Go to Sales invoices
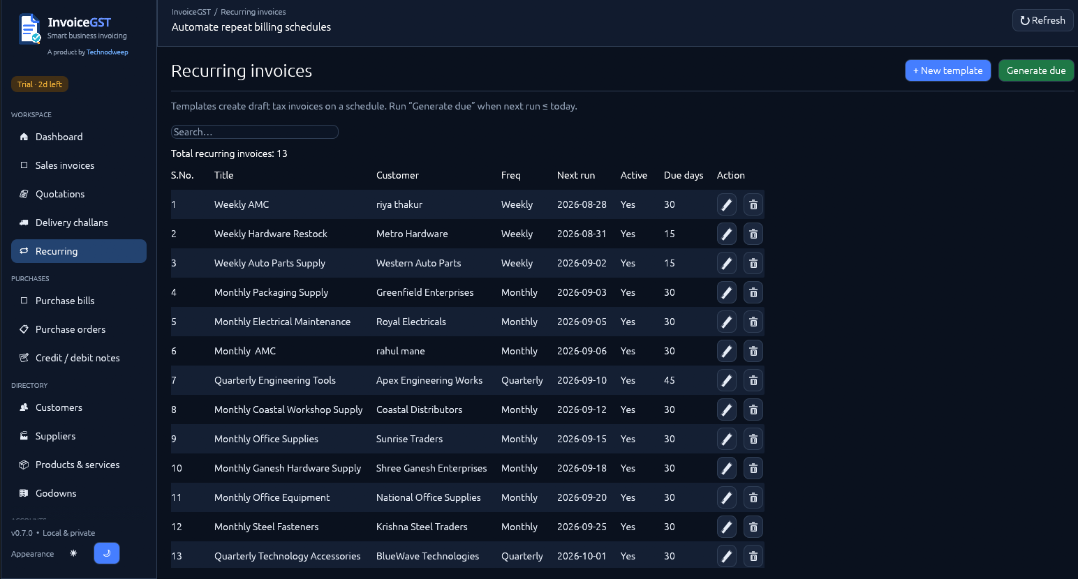The width and height of the screenshot is (1078, 579). tap(79, 165)
